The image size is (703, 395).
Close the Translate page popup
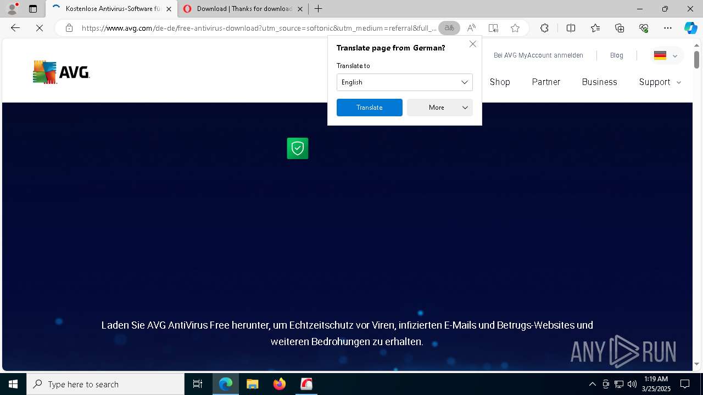click(473, 44)
